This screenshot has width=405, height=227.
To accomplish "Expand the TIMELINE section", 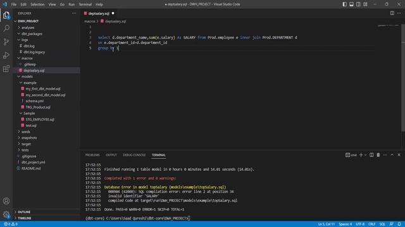I will tap(25, 218).
